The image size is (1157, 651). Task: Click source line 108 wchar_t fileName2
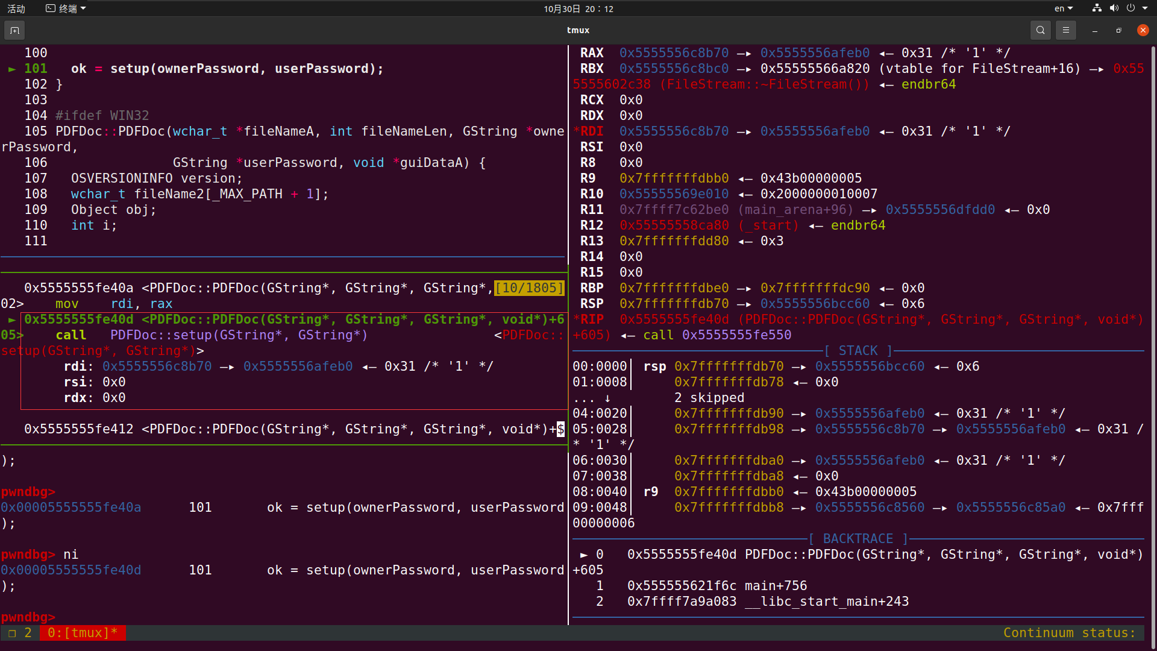[199, 194]
